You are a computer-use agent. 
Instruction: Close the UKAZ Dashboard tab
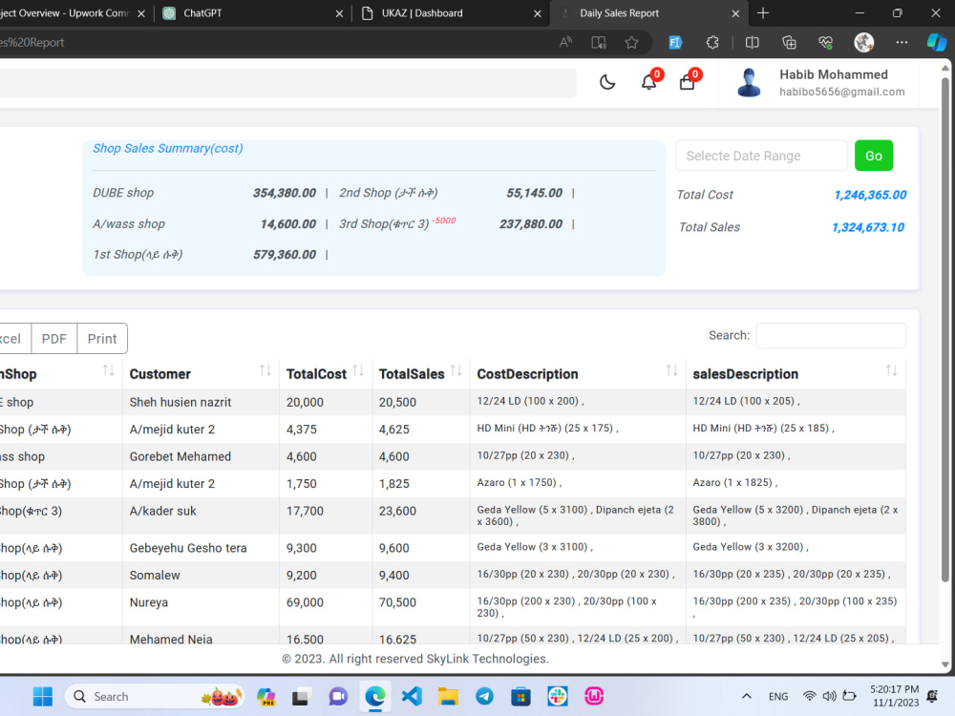537,13
